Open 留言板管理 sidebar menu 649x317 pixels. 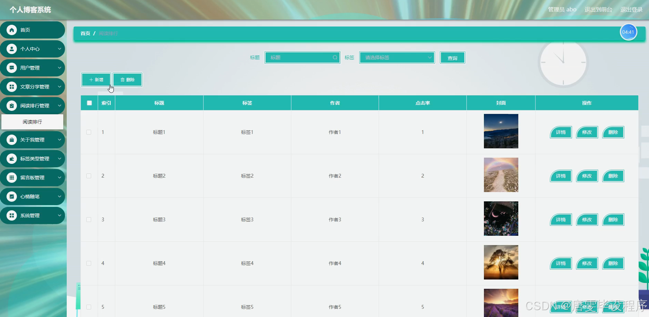(32, 178)
